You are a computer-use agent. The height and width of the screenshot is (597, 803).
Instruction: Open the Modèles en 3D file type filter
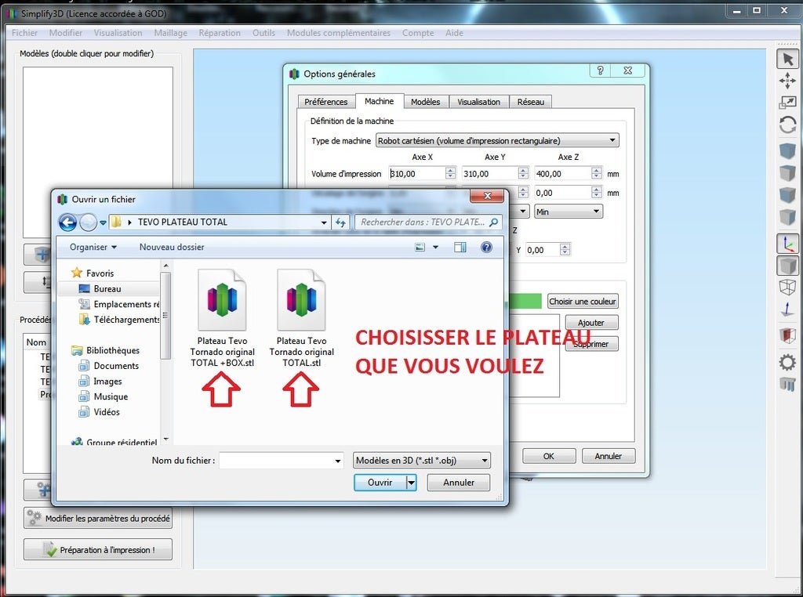(421, 461)
